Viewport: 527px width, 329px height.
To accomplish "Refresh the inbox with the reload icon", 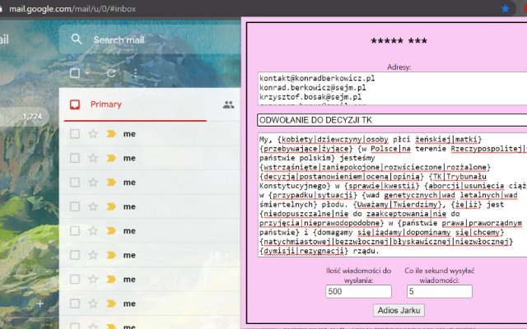I will 111,73.
